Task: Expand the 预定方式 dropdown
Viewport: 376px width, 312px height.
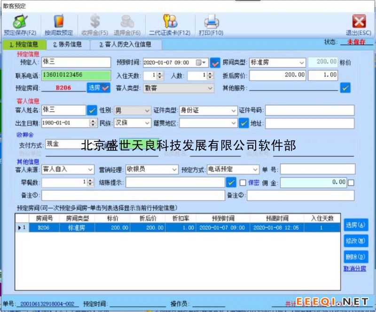Action: pyautogui.click(x=255, y=169)
